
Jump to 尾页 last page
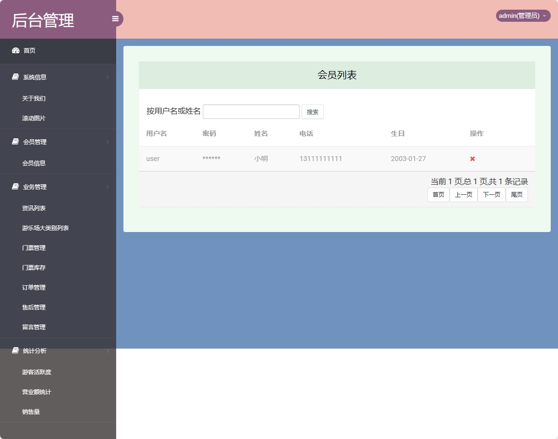pos(516,194)
